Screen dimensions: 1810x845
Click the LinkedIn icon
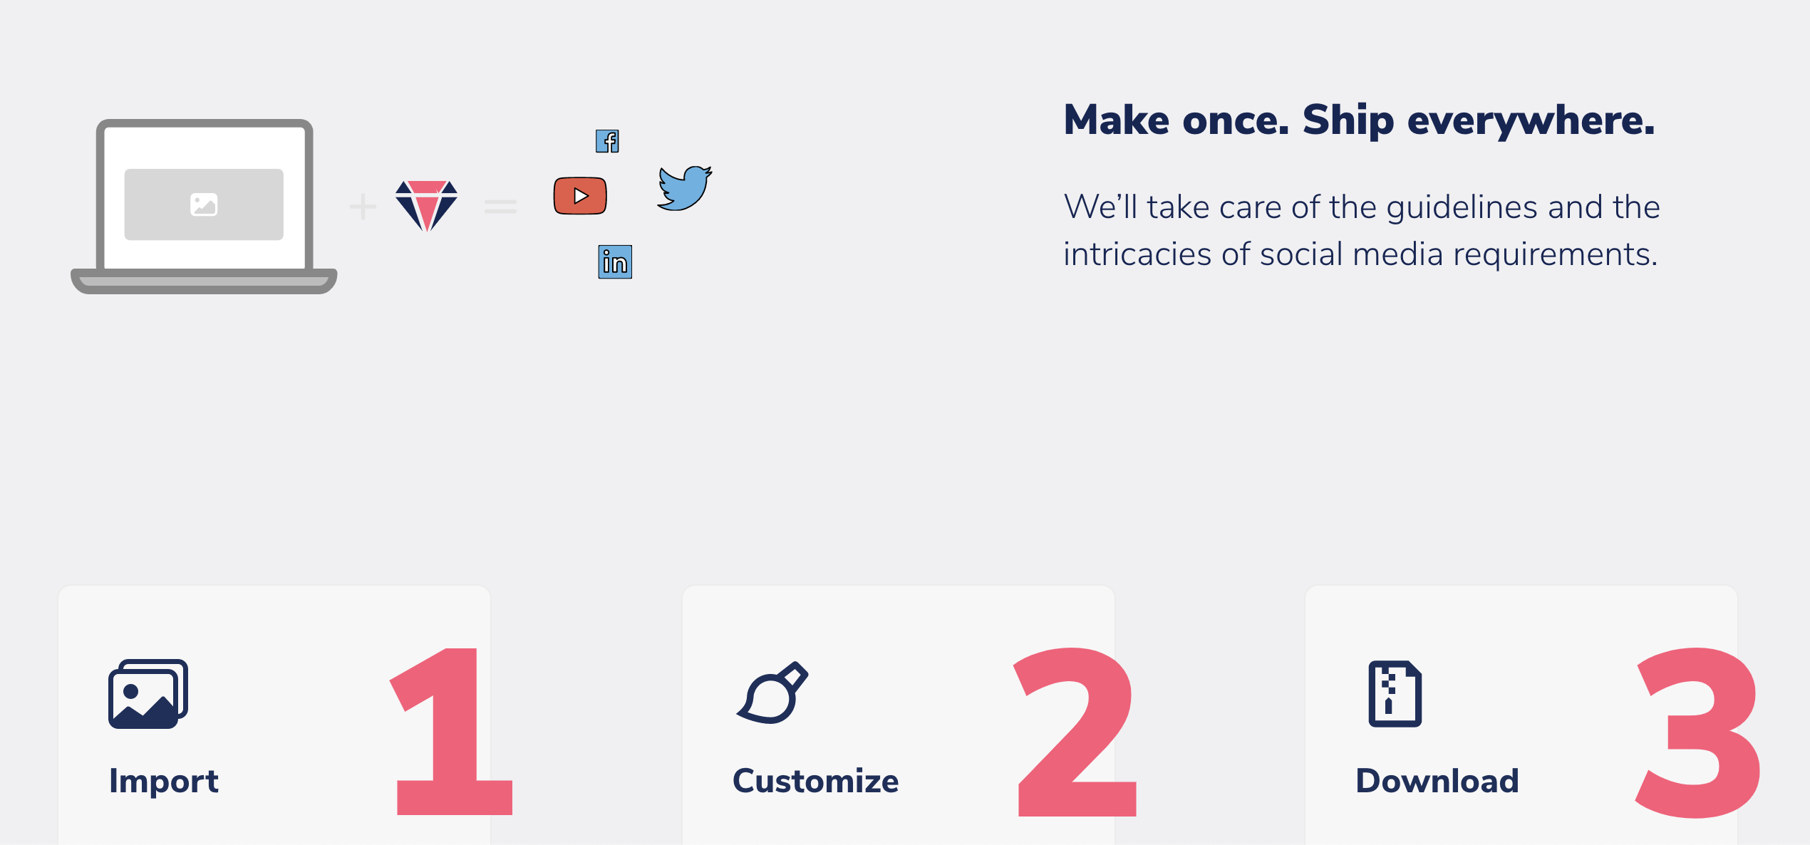(615, 262)
